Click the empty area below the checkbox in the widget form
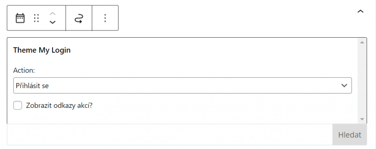 (182, 117)
